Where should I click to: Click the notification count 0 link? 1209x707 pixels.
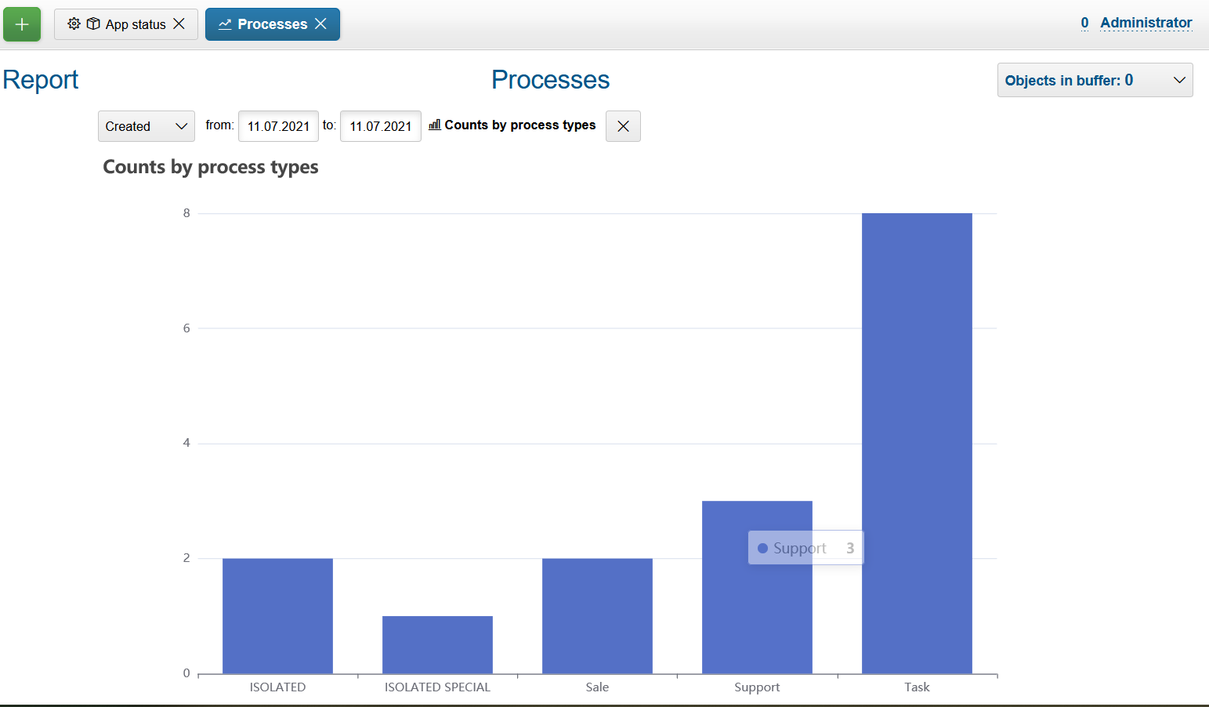coord(1084,23)
